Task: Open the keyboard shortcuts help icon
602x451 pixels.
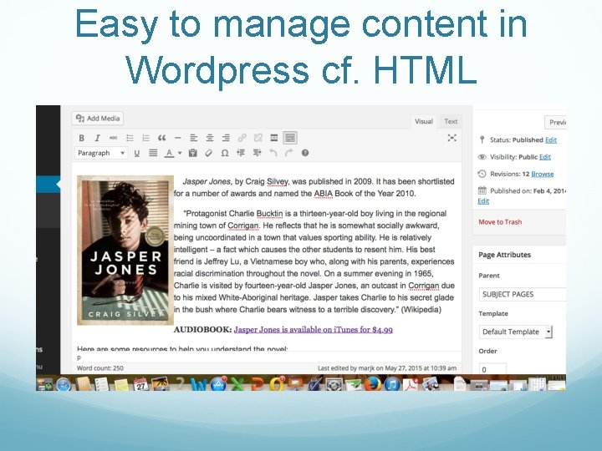Action: [x=305, y=153]
